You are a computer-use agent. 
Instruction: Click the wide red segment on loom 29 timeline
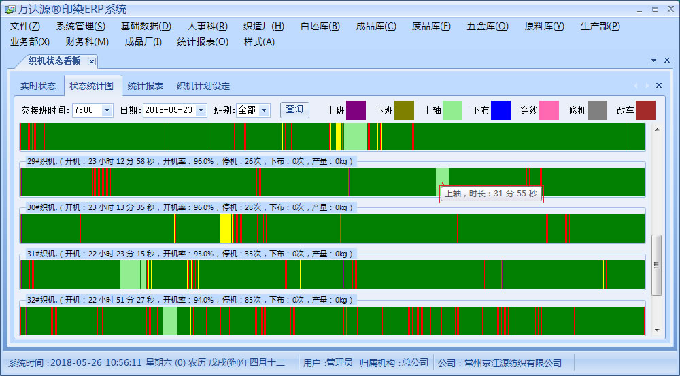click(x=103, y=182)
